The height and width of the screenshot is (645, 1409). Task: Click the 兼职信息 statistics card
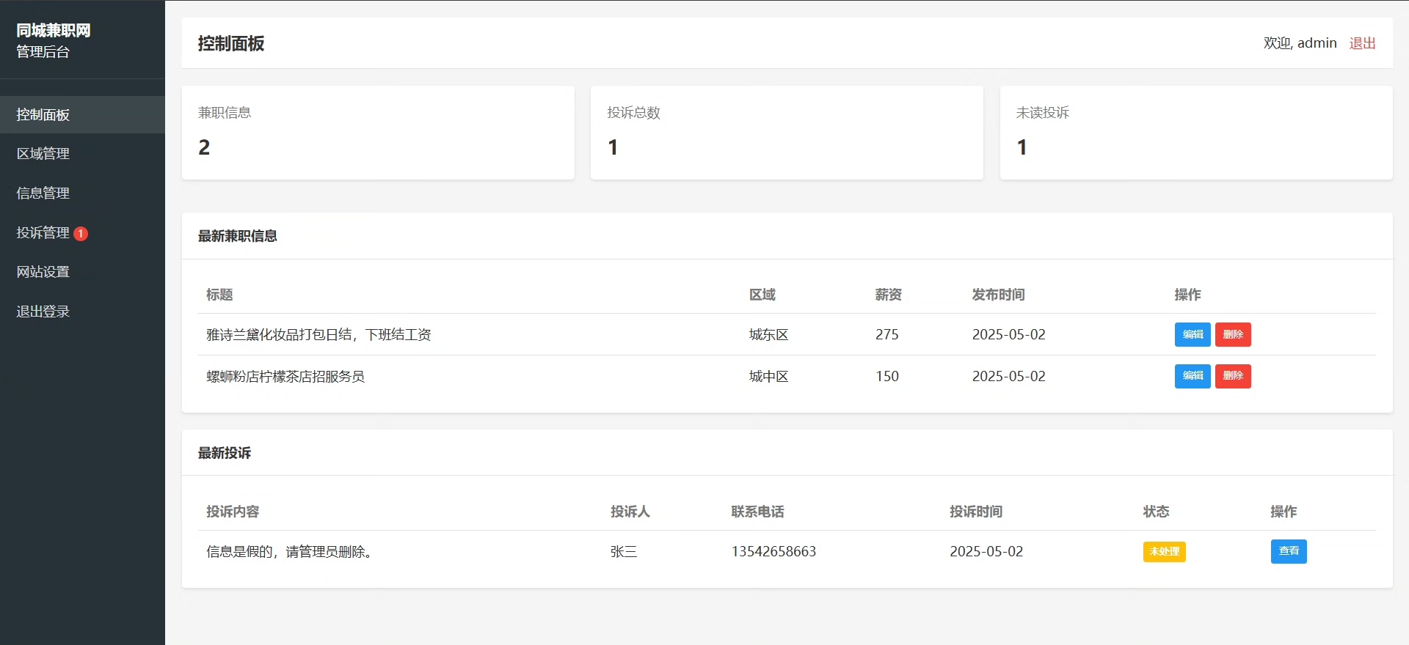[378, 133]
